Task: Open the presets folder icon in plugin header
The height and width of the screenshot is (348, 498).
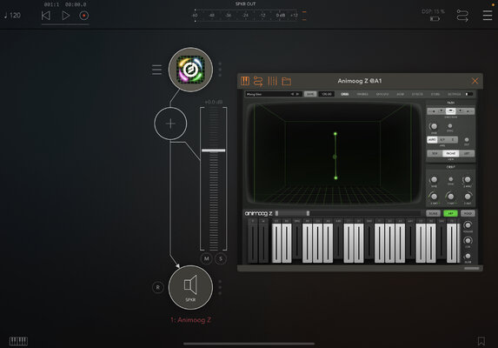Action: (286, 82)
